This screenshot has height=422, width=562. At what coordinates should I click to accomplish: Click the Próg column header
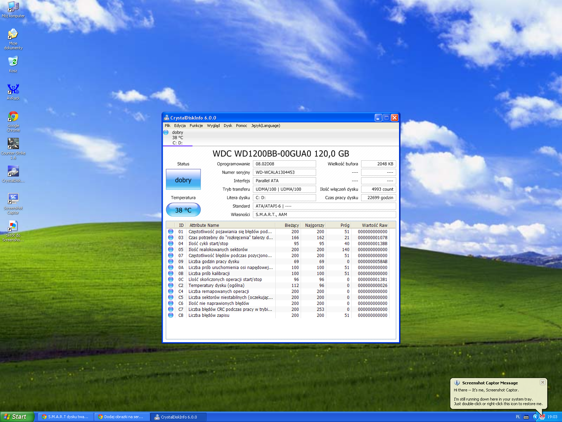pyautogui.click(x=339, y=225)
